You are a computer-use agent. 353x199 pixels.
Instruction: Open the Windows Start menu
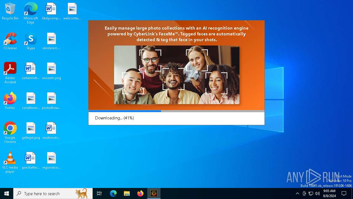point(7,193)
